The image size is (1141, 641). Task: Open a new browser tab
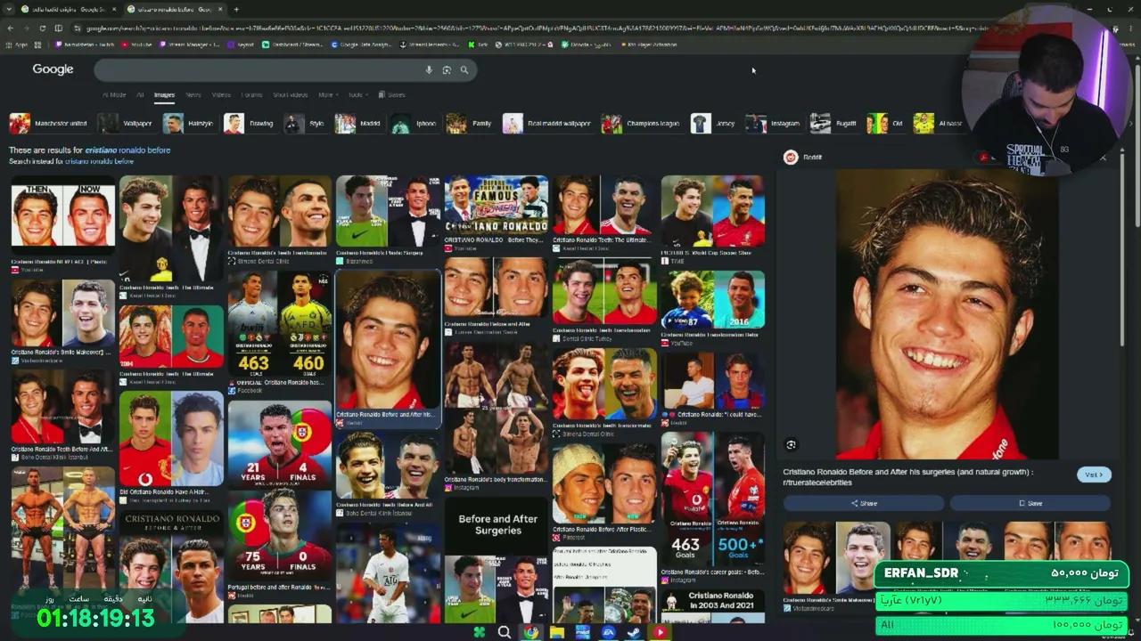point(236,9)
